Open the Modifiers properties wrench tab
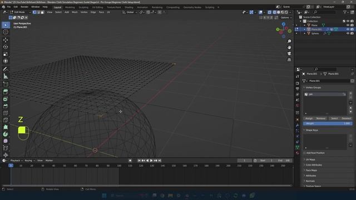Screen dimensions: 356x200 (x=298, y=125)
